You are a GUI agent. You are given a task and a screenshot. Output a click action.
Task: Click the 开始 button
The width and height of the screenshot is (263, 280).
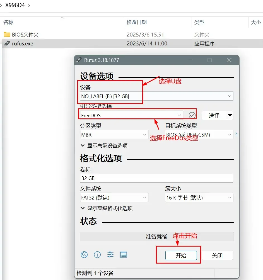click(x=181, y=255)
